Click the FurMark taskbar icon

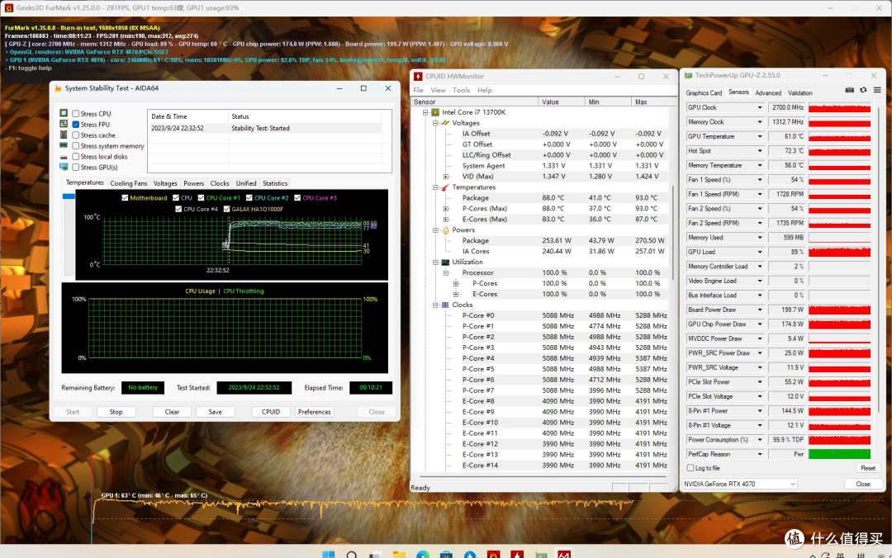493,554
